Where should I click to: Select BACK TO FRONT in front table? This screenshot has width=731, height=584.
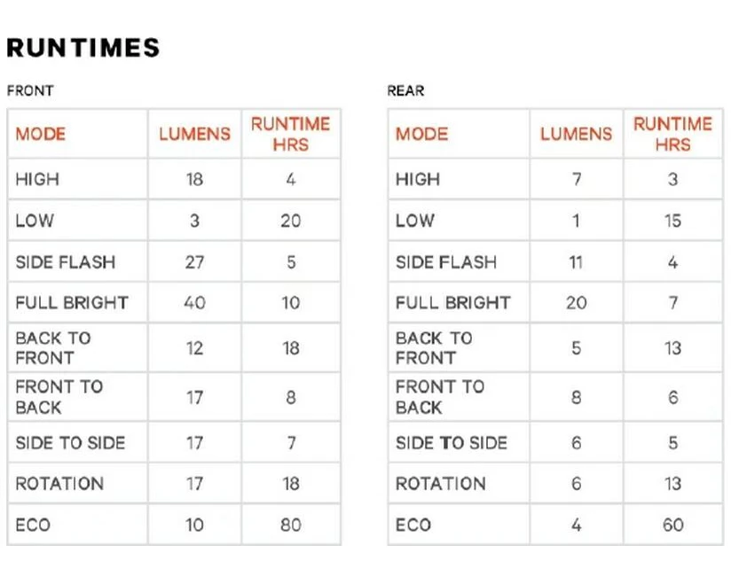point(53,348)
